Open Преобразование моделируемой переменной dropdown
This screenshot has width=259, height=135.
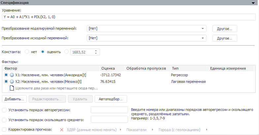pos(203,28)
